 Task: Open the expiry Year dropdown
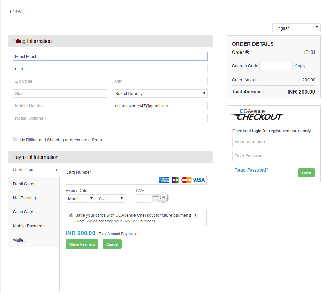[110, 199]
